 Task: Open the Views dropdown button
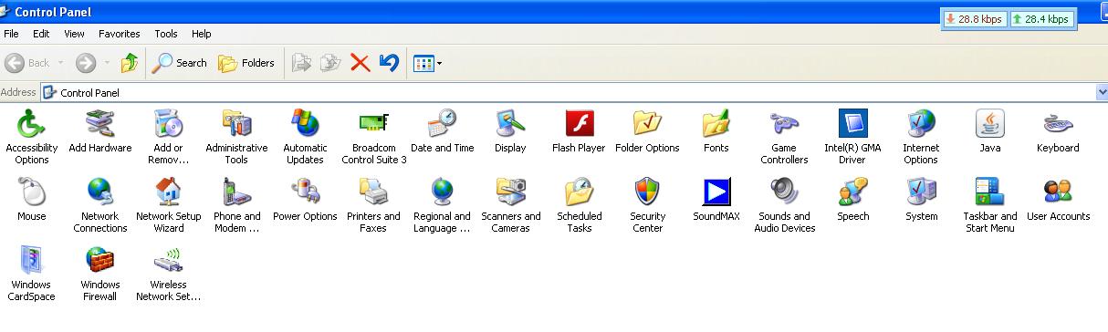[x=427, y=63]
